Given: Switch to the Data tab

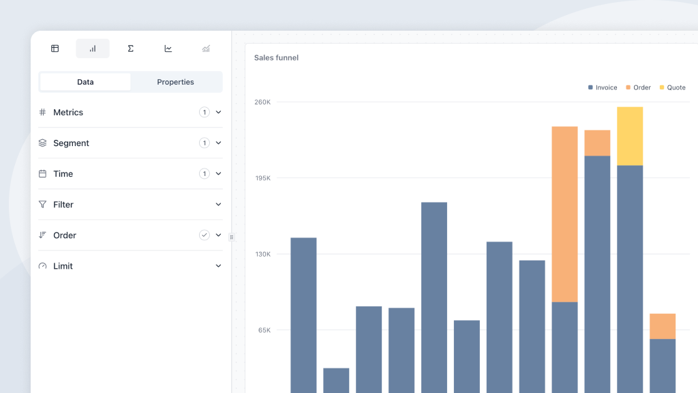Looking at the screenshot, I should pos(85,81).
